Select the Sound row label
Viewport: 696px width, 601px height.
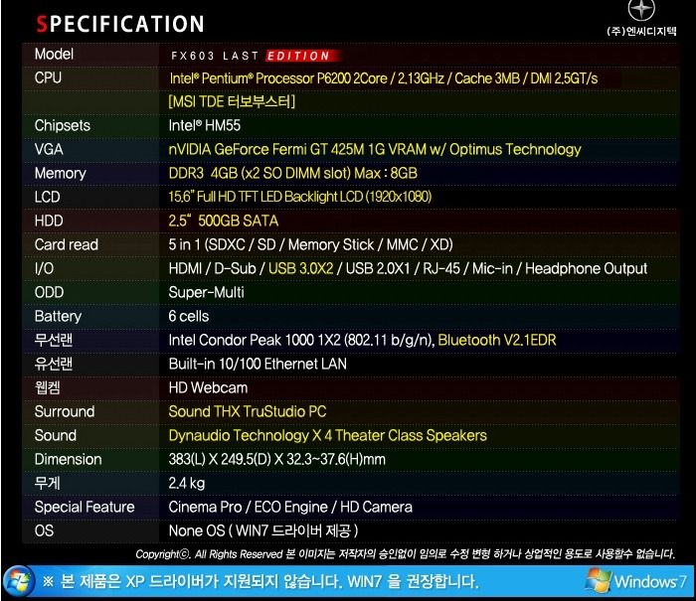(x=56, y=435)
